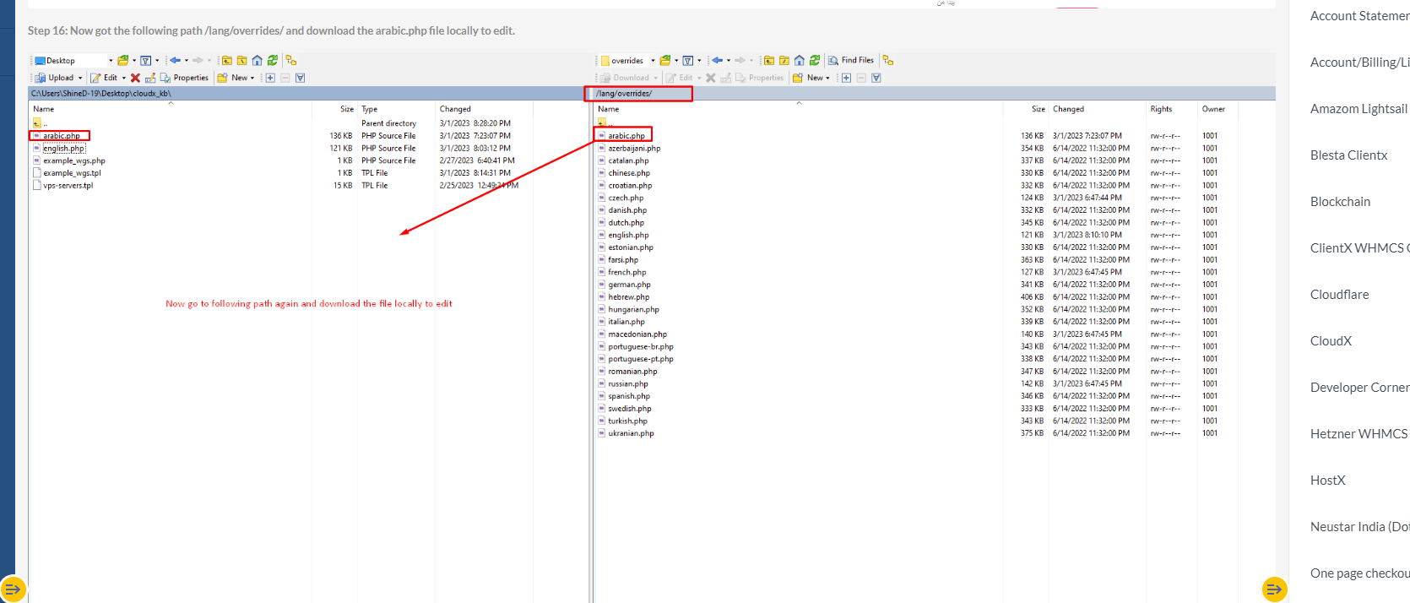Select arabic.php in the remote overrides list
This screenshot has height=603, width=1410.
[626, 136]
